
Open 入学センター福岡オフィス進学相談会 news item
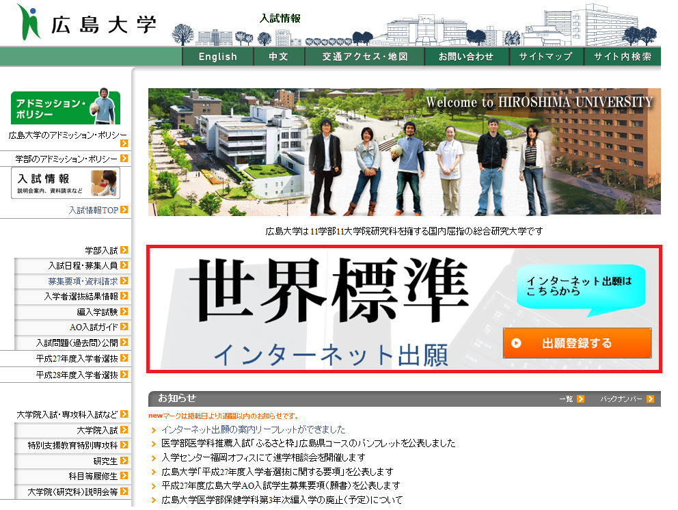point(263,457)
